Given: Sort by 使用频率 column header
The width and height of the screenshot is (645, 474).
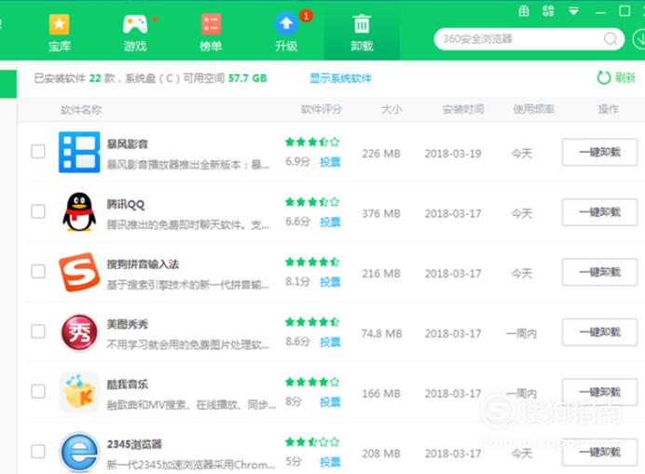Looking at the screenshot, I should pyautogui.click(x=533, y=109).
